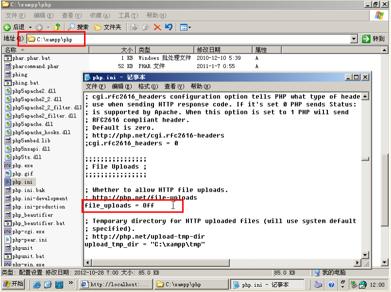Select php.ini file icon
391x292 pixels.
pyautogui.click(x=8, y=182)
